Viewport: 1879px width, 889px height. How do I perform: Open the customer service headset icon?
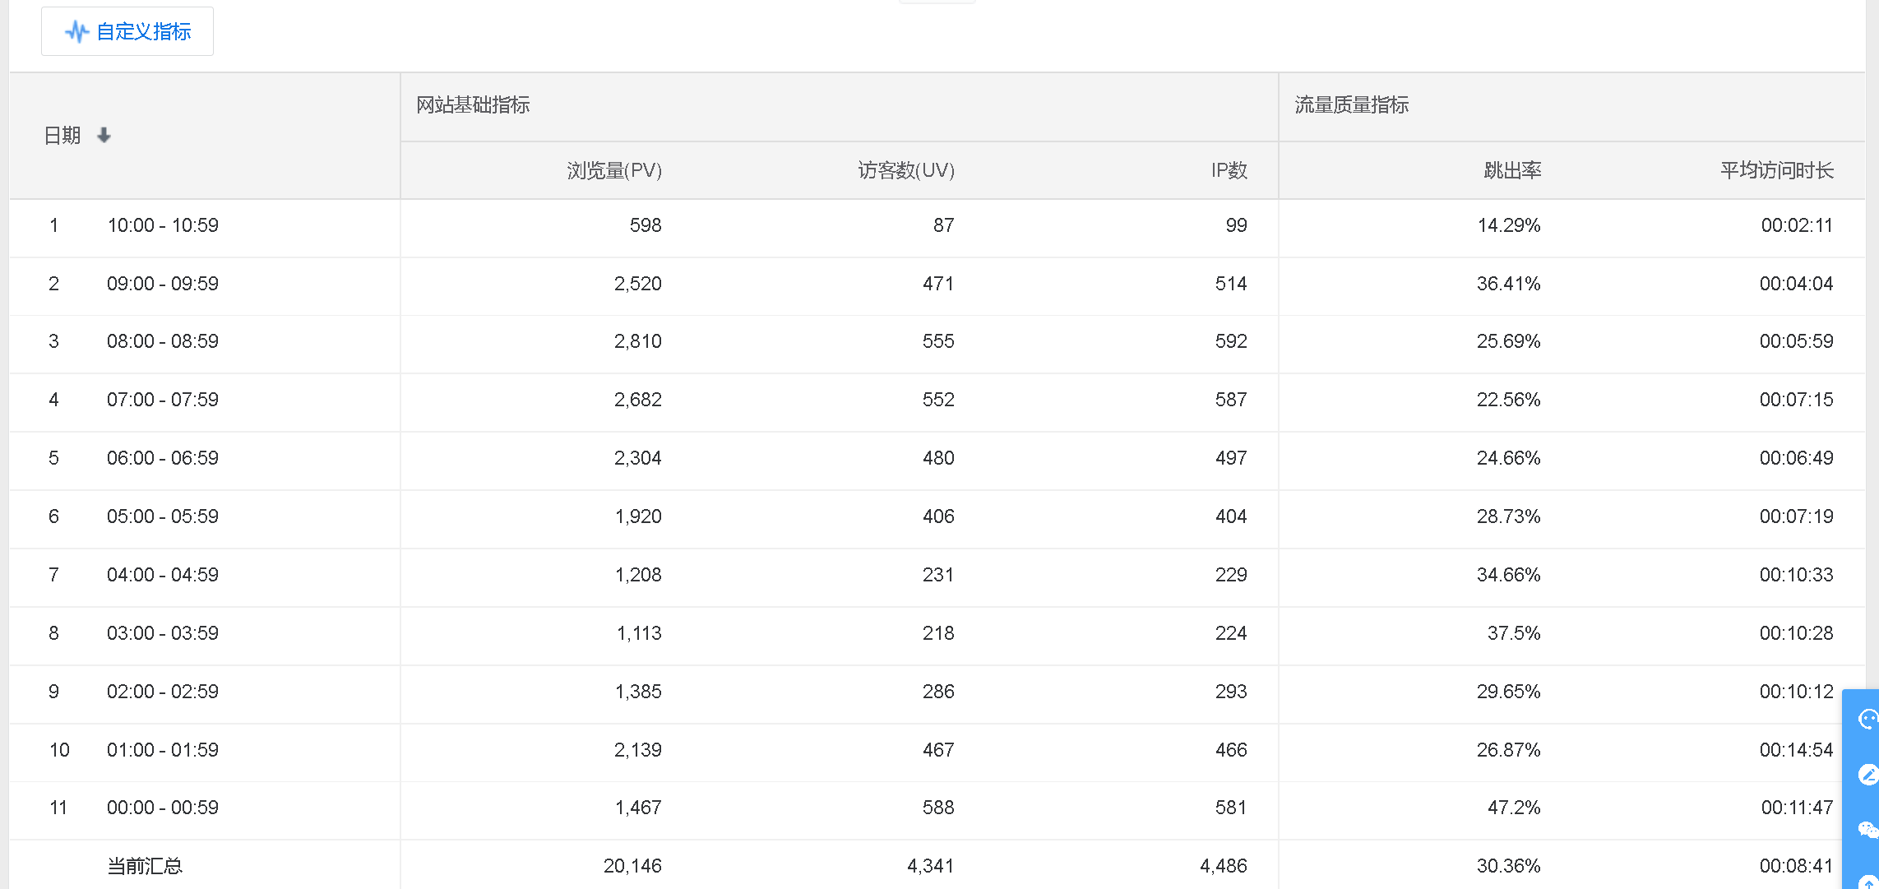tap(1867, 720)
